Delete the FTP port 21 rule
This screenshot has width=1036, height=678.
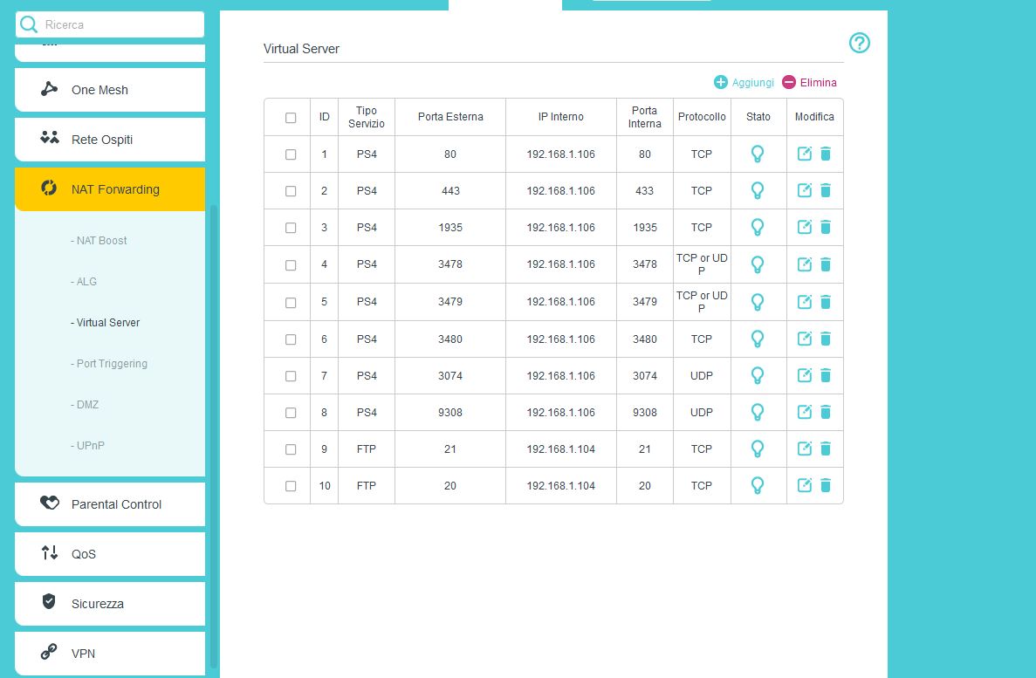point(826,449)
